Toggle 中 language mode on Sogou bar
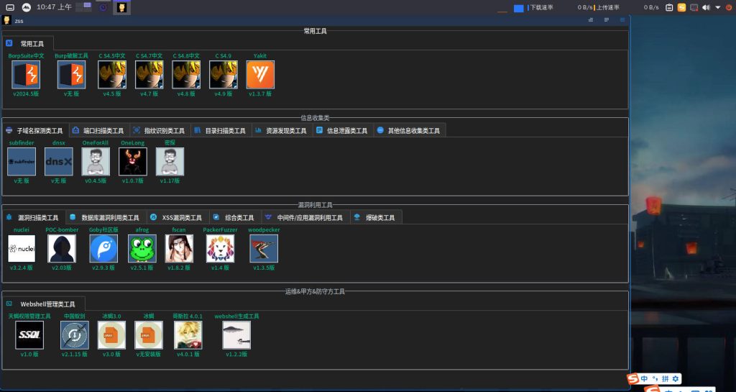The height and width of the screenshot is (392, 736). pyautogui.click(x=644, y=378)
